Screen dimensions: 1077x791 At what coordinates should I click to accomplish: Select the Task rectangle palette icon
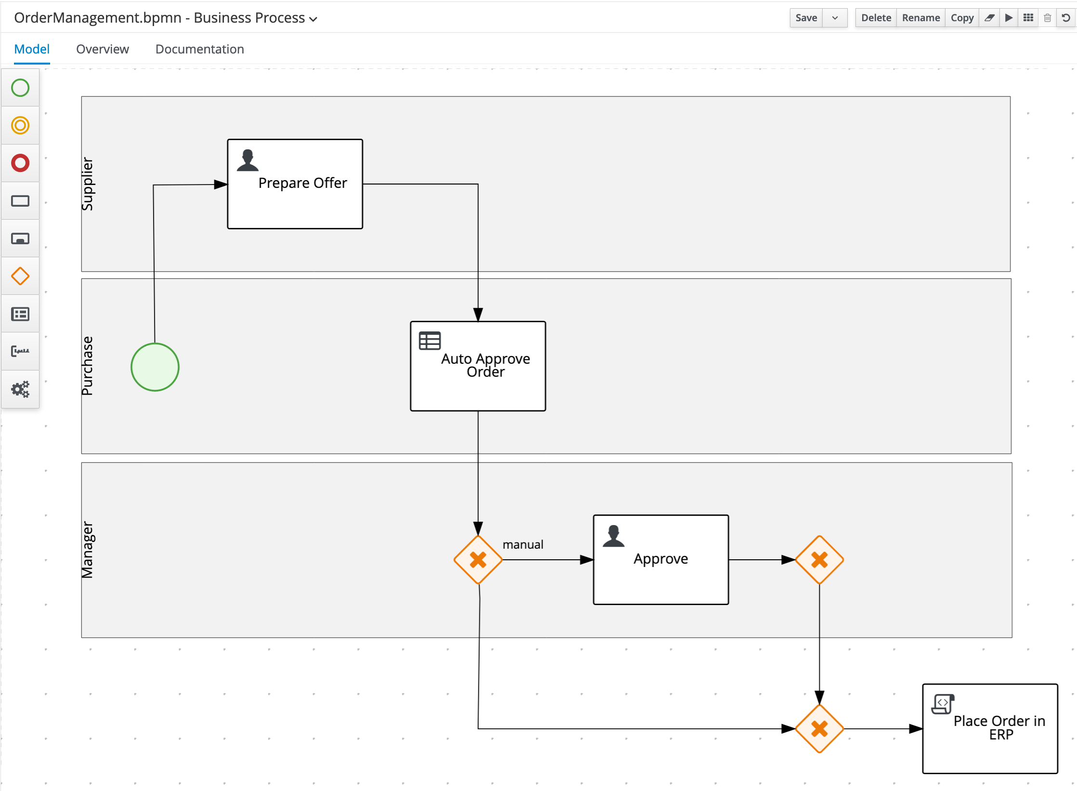point(20,201)
